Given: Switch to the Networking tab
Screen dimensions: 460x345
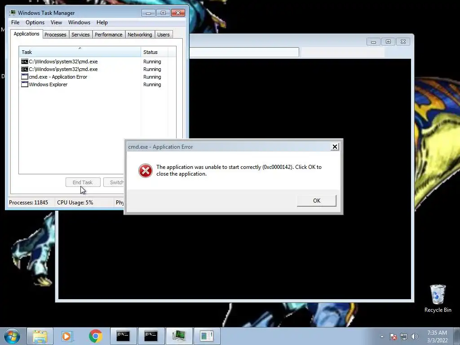Looking at the screenshot, I should click(140, 35).
